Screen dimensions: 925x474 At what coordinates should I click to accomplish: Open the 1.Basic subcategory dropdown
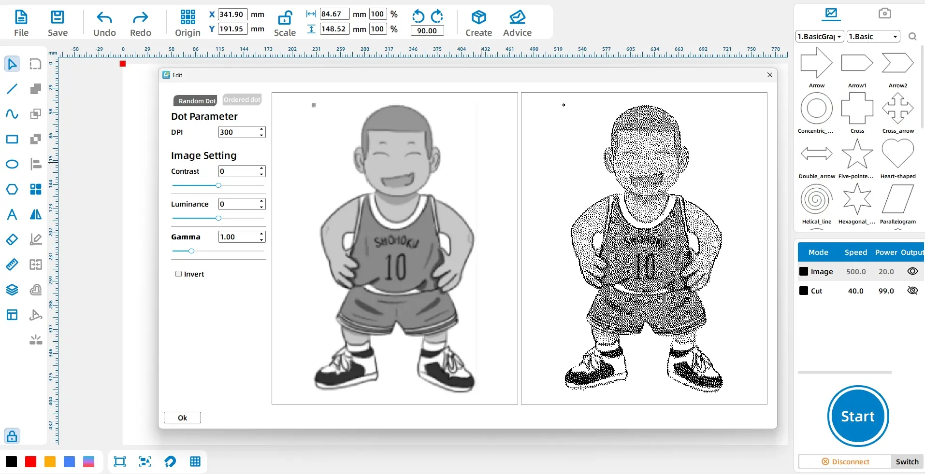873,37
